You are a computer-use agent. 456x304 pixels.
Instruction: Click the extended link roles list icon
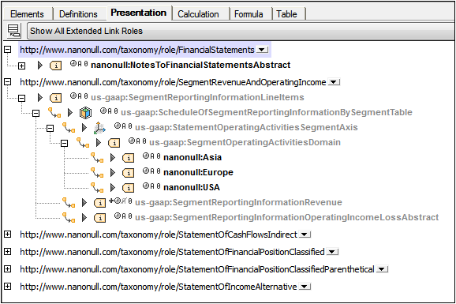pos(13,31)
